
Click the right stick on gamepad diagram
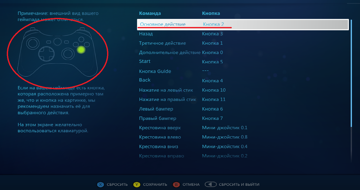[x=68, y=53]
